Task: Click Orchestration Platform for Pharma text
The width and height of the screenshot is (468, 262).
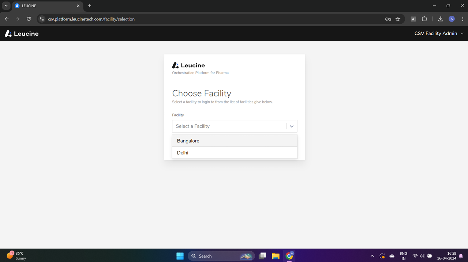Action: pyautogui.click(x=200, y=73)
